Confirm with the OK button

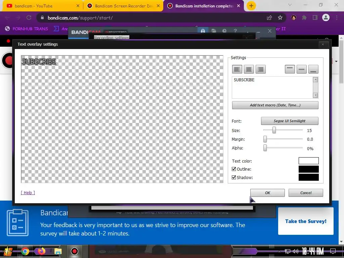click(x=267, y=193)
